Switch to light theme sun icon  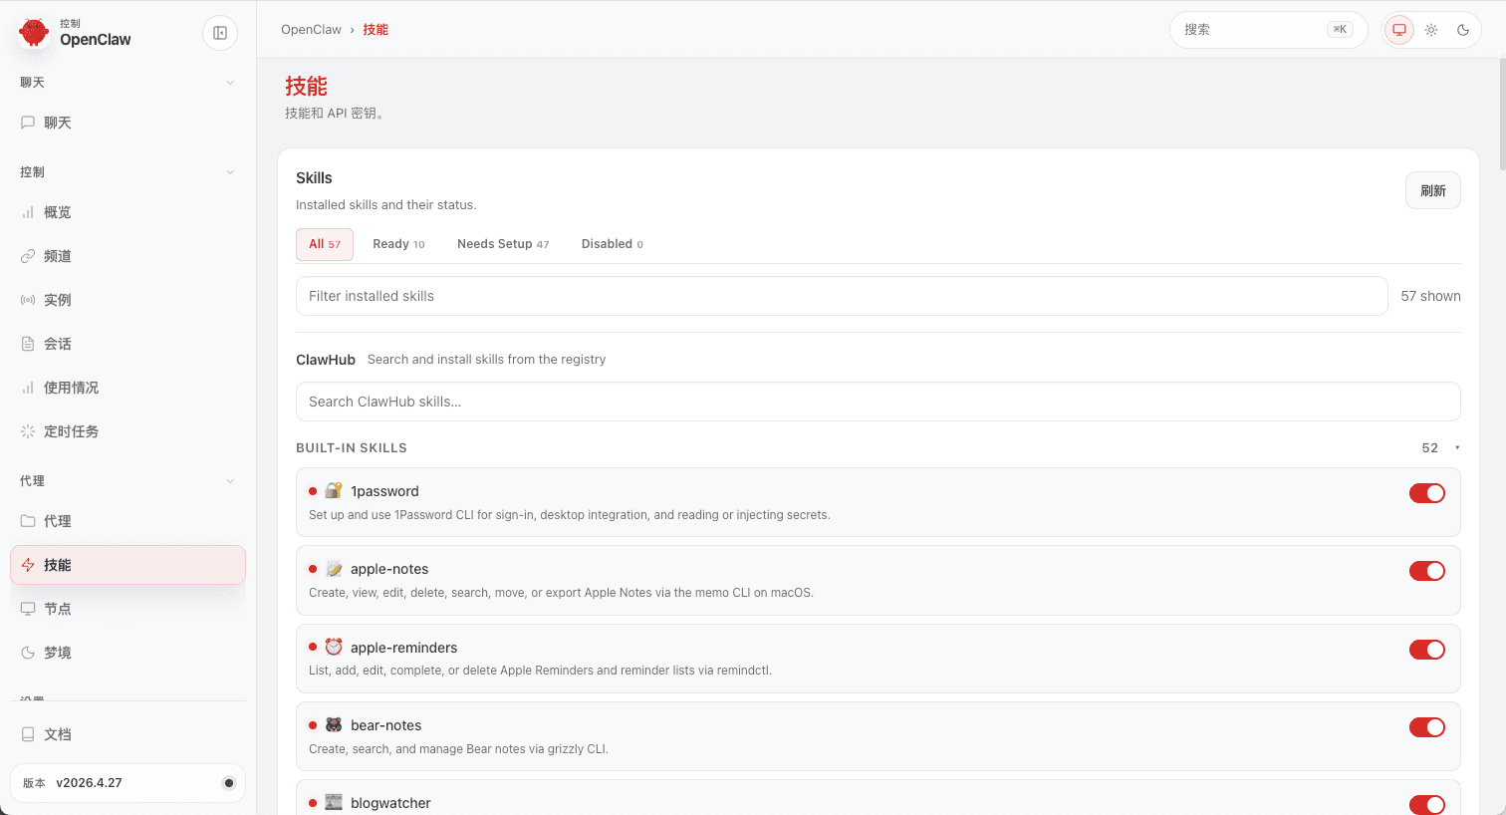[1431, 30]
